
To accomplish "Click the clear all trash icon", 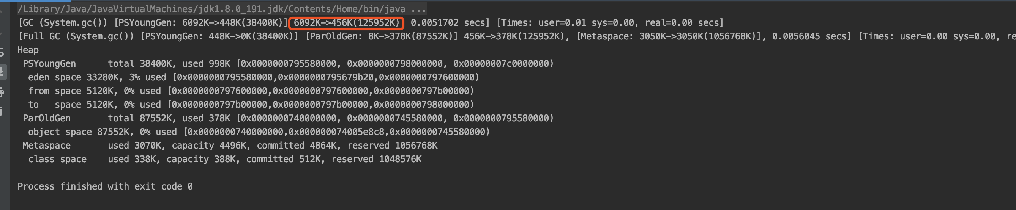I will tap(2, 111).
